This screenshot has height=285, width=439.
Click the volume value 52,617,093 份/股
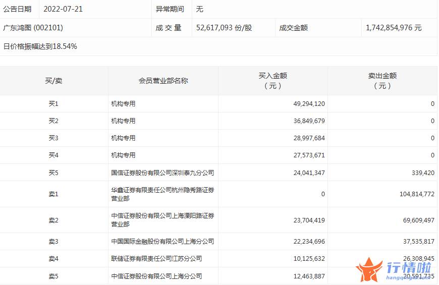point(224,28)
